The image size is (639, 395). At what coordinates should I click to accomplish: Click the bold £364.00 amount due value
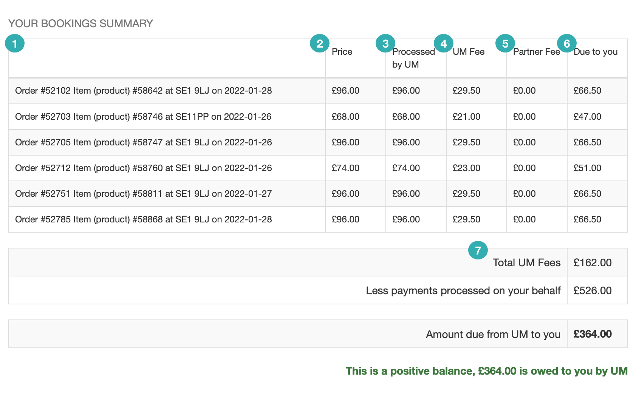coord(592,334)
